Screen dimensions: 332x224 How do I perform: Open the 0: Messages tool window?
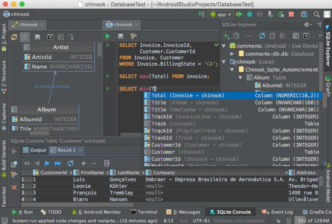point(183,212)
